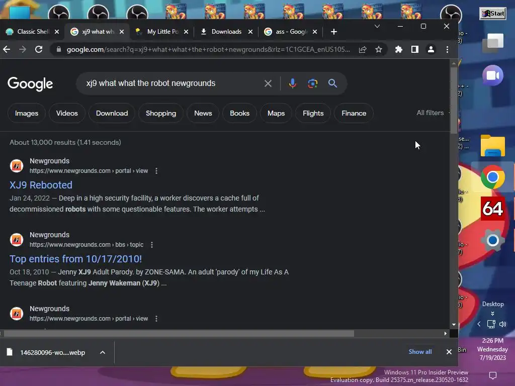Filter results by Shopping
515x386 pixels.
[x=161, y=113]
